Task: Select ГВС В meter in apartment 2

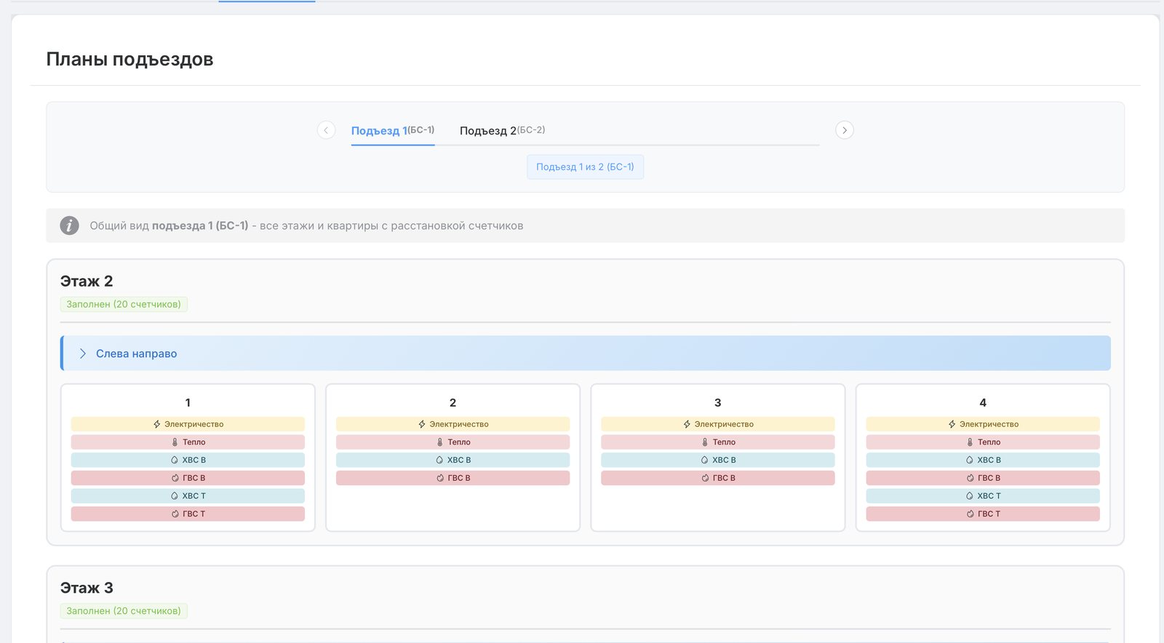Action: [x=453, y=478]
